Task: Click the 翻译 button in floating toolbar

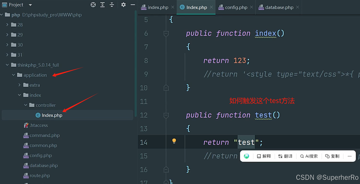Action: (x=286, y=156)
